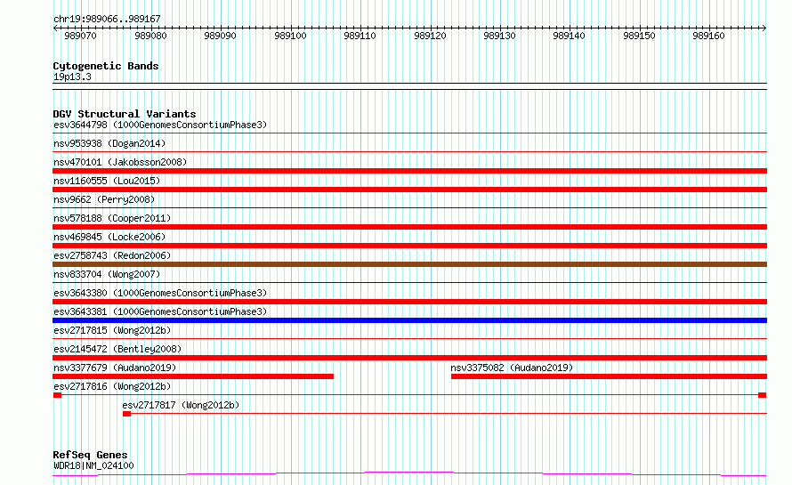Click the thin red line under esv2717815
Screen dimensions: 792x485
[x=409, y=338]
